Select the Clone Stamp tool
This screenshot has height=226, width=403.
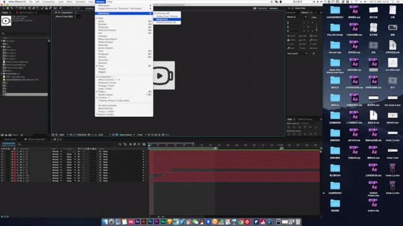[x=47, y=8]
